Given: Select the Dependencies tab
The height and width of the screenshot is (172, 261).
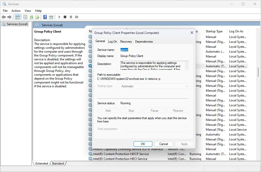Looking at the screenshot, I should click(x=144, y=41).
